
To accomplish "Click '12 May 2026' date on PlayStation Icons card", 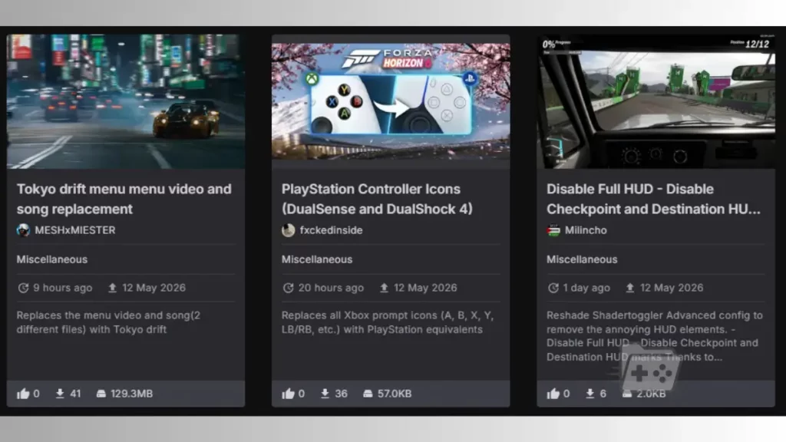I will click(425, 289).
